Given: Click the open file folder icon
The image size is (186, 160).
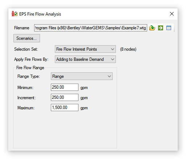Looking at the screenshot, I should pyautogui.click(x=152, y=28).
